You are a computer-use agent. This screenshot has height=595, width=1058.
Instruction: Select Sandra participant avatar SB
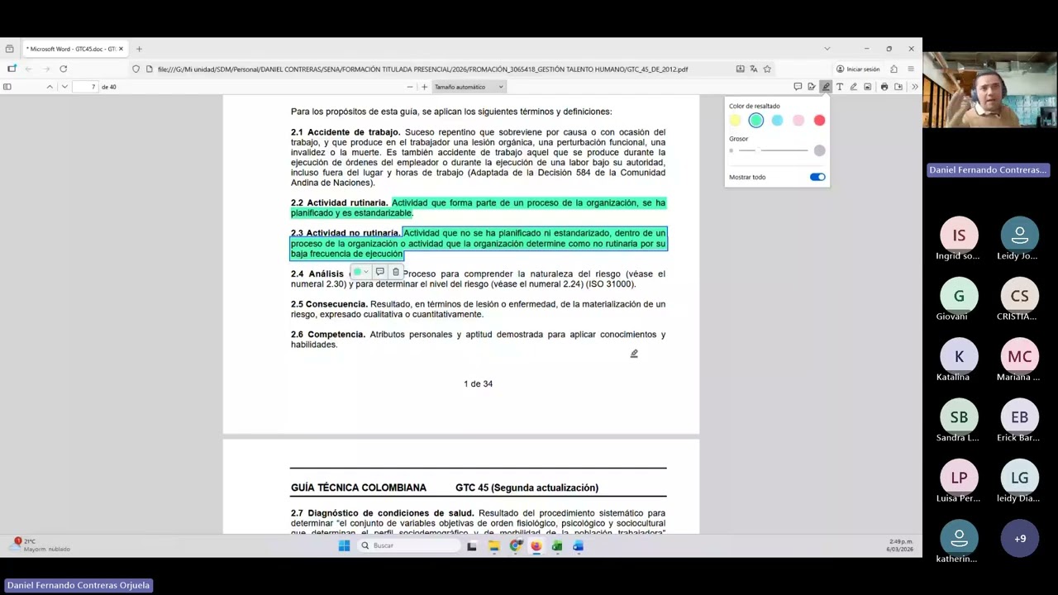959,417
